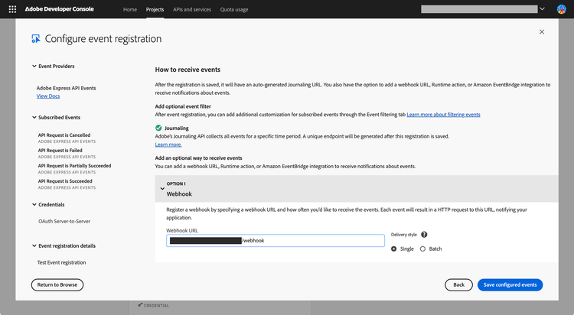Viewport: 574px width, 315px height.
Task: Collapse the Subscribed Events section
Action: click(x=34, y=118)
